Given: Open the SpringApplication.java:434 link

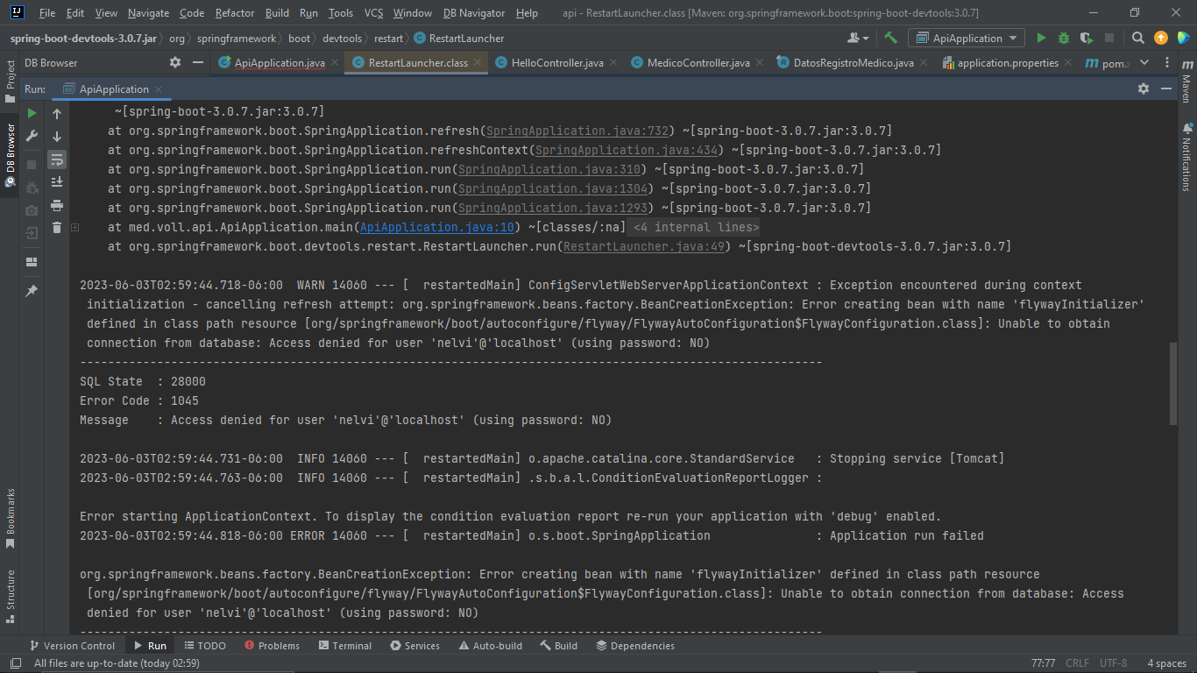Looking at the screenshot, I should tap(626, 150).
